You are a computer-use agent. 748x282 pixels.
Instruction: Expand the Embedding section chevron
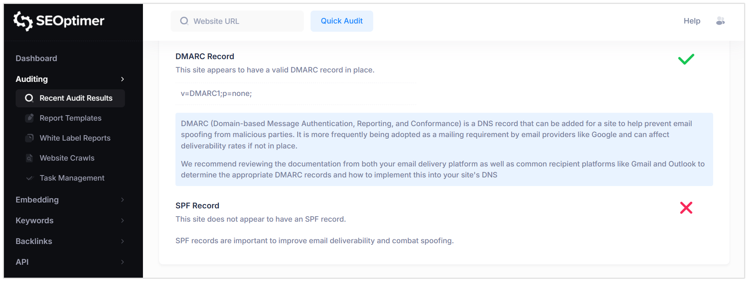pyautogui.click(x=123, y=200)
